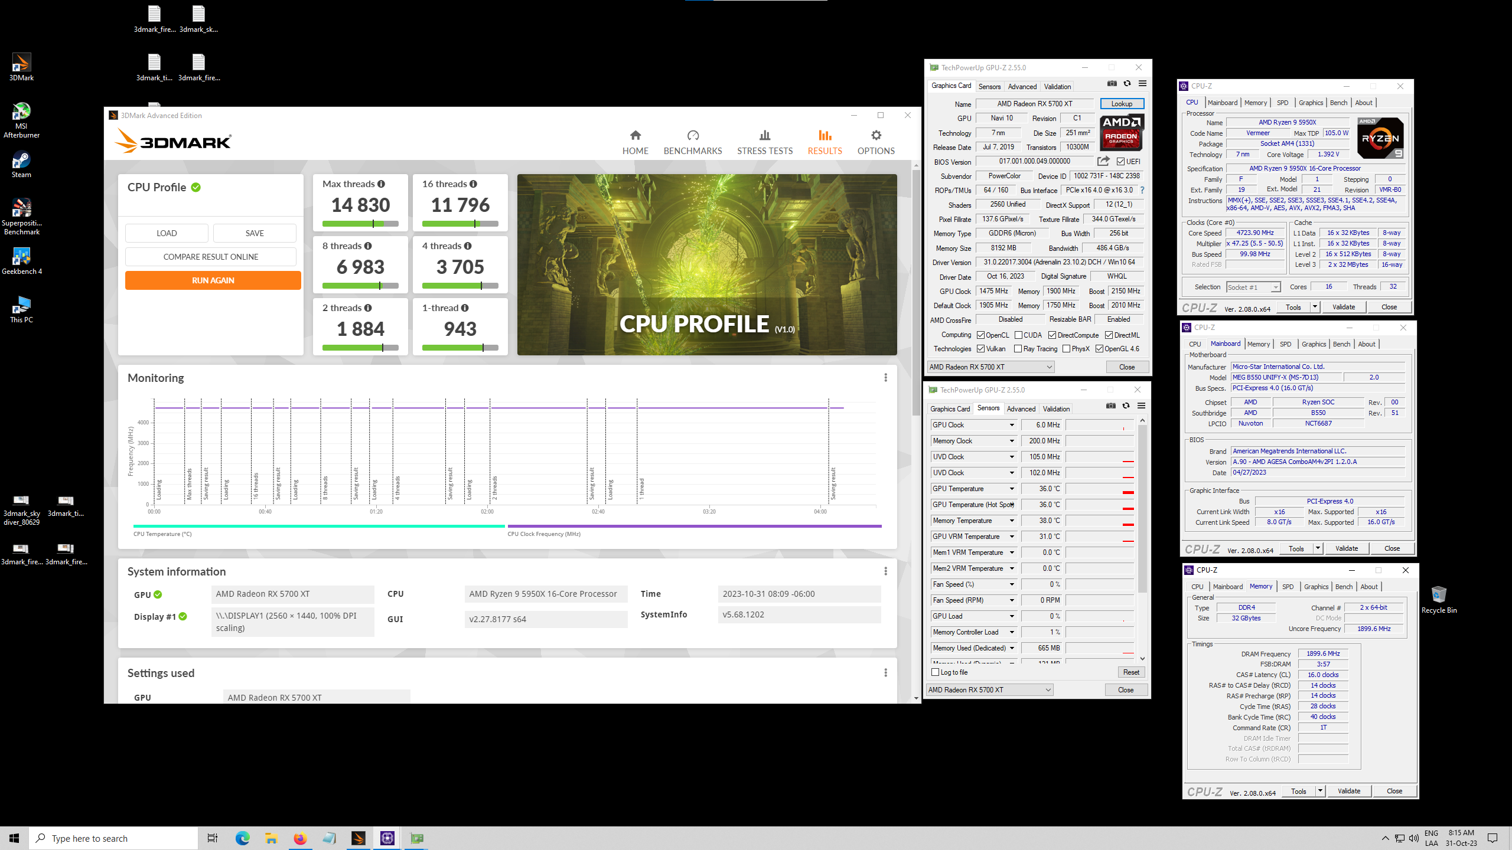Toggle the Ray Tracing checkbox in GPU-Z
1512x850 pixels.
(x=1018, y=349)
